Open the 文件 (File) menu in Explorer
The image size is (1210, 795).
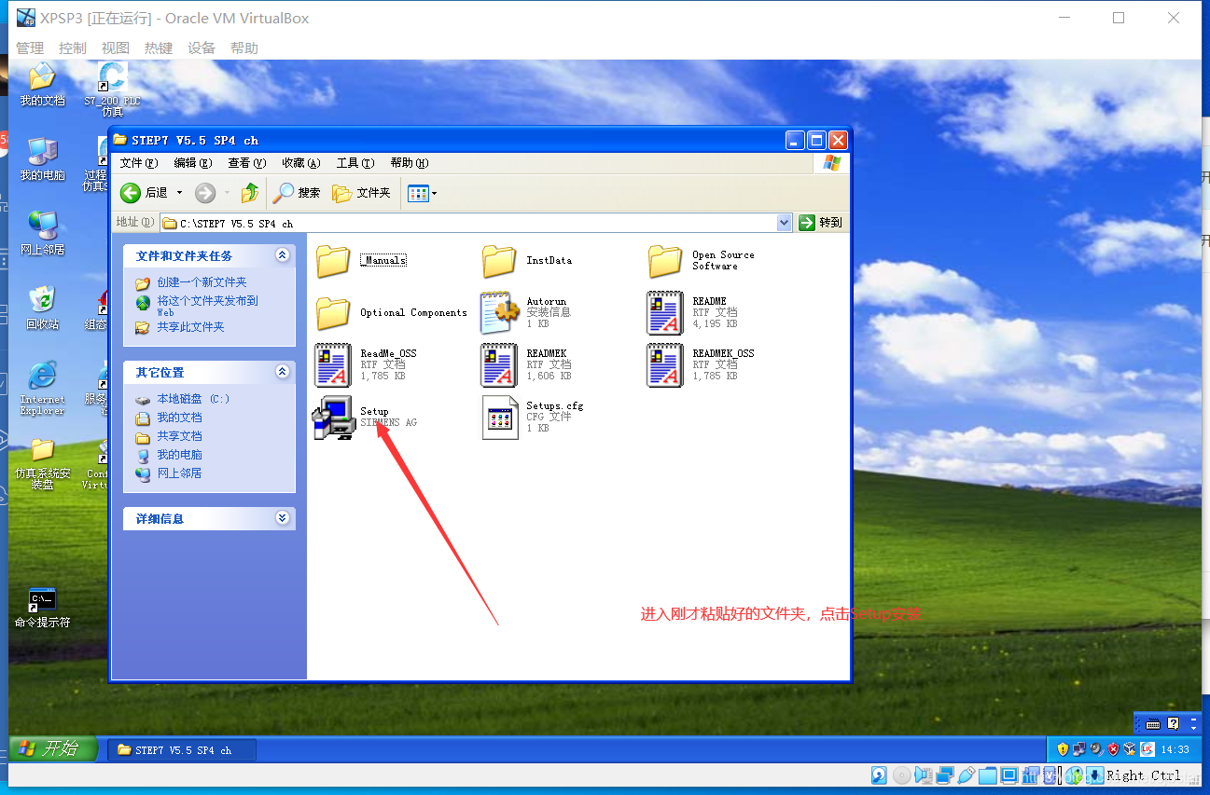pos(139,163)
